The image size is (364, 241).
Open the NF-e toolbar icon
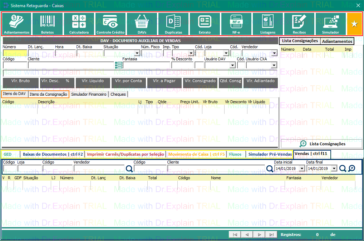click(236, 24)
